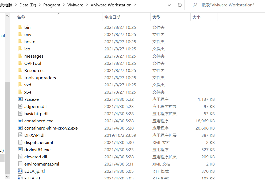Click the size value 20,608 KB
Image resolution: width=265 pixels, height=181 pixels.
(x=205, y=128)
